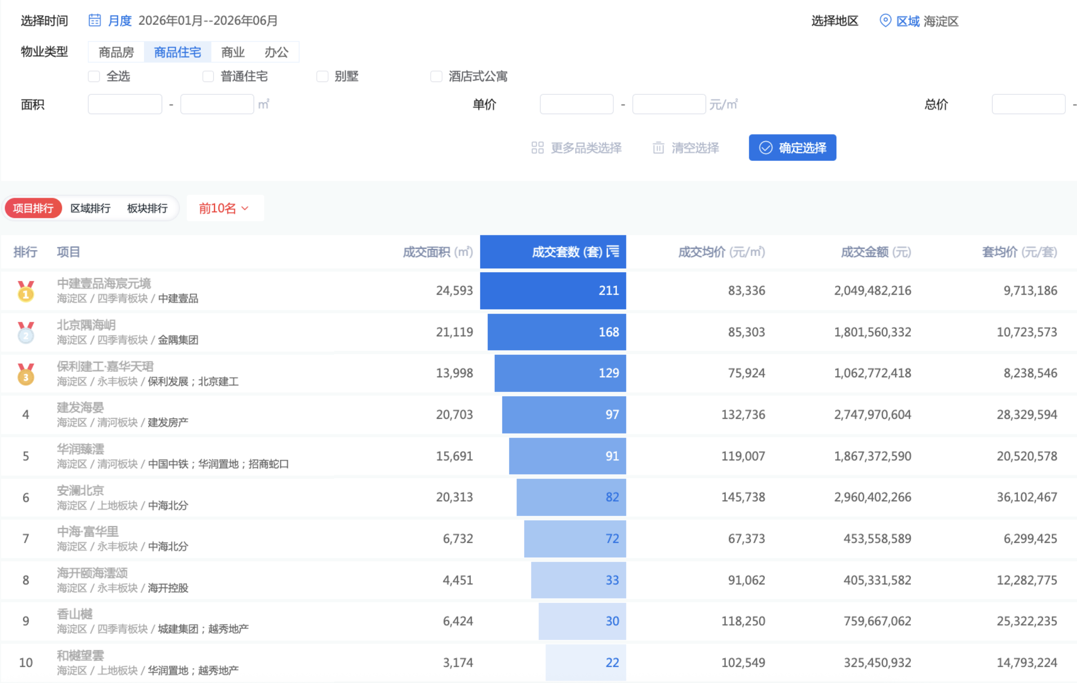Click the grid icon of 更多品类选择

pos(537,148)
